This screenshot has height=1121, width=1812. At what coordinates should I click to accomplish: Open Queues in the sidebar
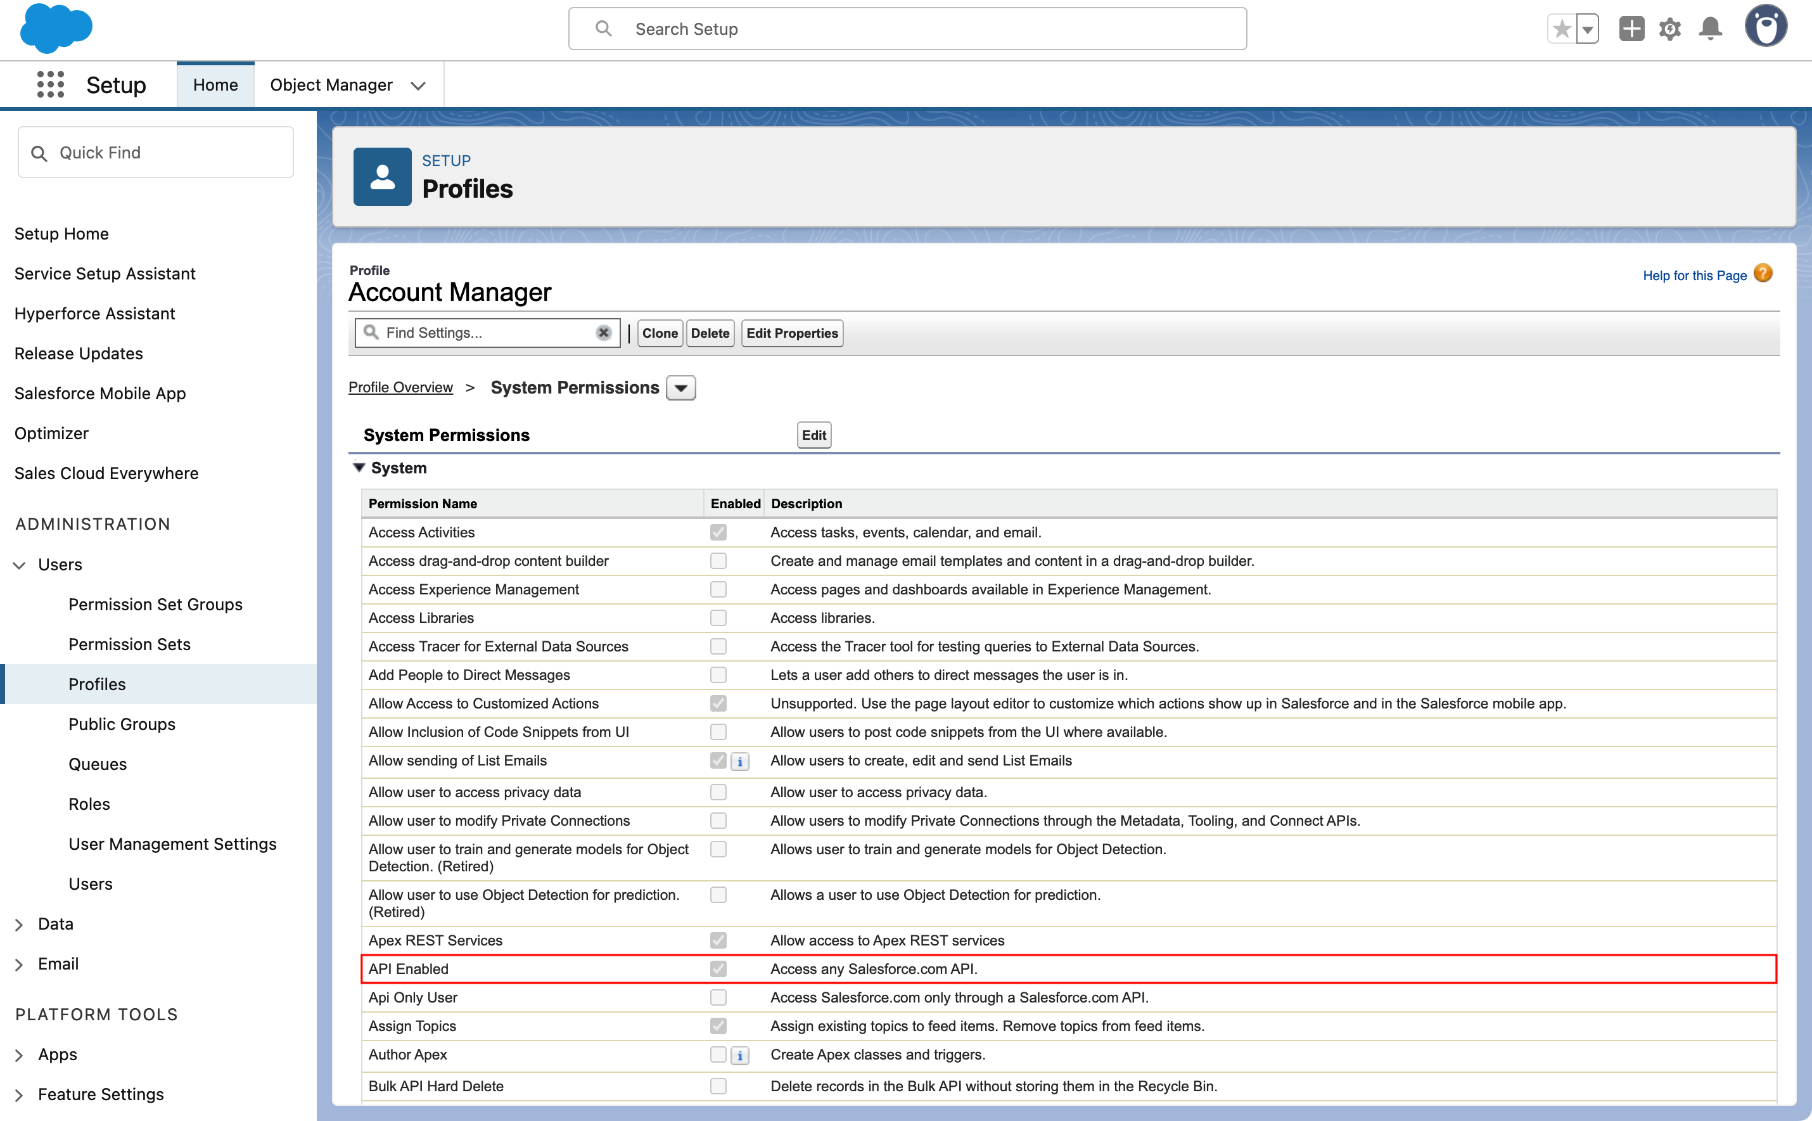pyautogui.click(x=97, y=764)
